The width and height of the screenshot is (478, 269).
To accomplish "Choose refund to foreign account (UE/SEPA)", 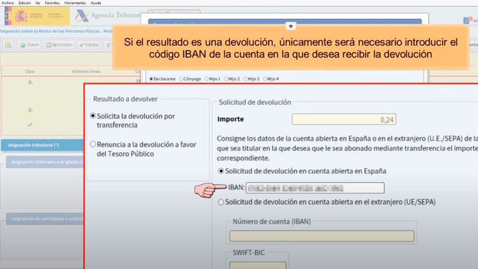I will pyautogui.click(x=222, y=201).
